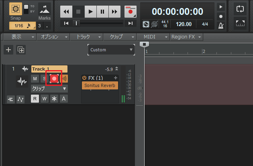253x166 pixels.
Task: Open the snap resolution 1/16 dropdown
Action: [x=22, y=26]
